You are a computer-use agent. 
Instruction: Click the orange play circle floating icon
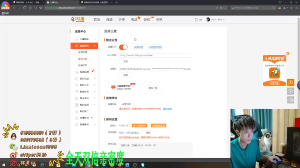(290, 82)
